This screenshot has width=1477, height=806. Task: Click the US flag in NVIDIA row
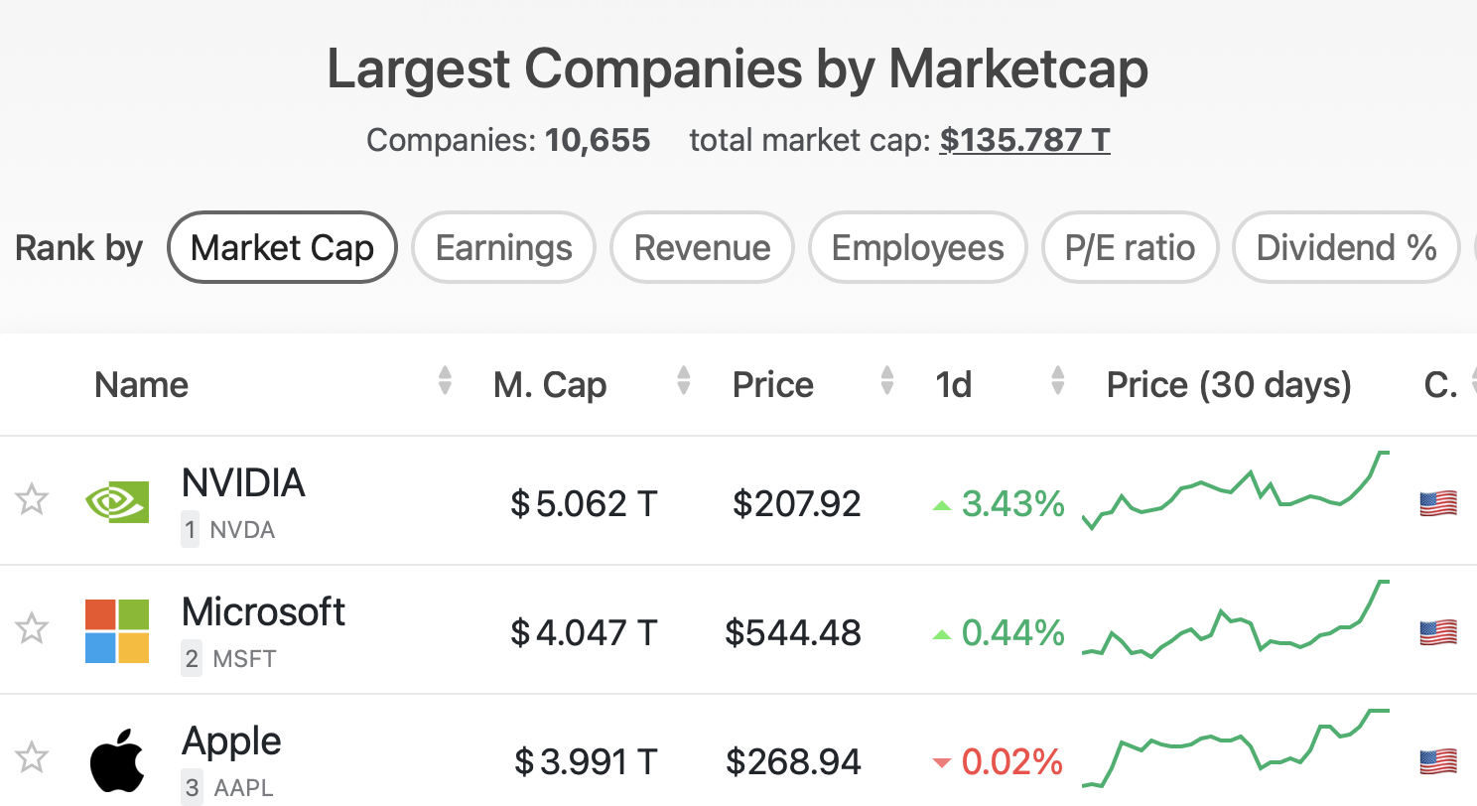[1438, 503]
